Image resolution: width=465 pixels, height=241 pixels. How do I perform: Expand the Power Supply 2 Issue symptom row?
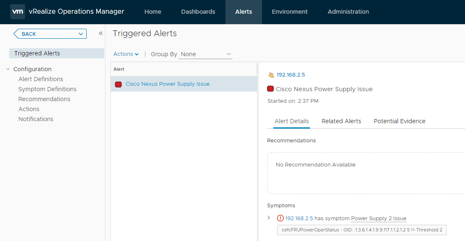[269, 218]
